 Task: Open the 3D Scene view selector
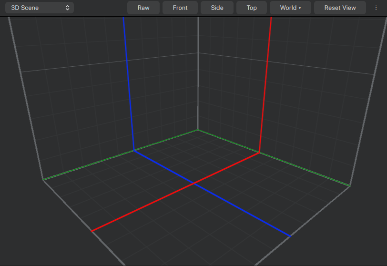(x=40, y=8)
